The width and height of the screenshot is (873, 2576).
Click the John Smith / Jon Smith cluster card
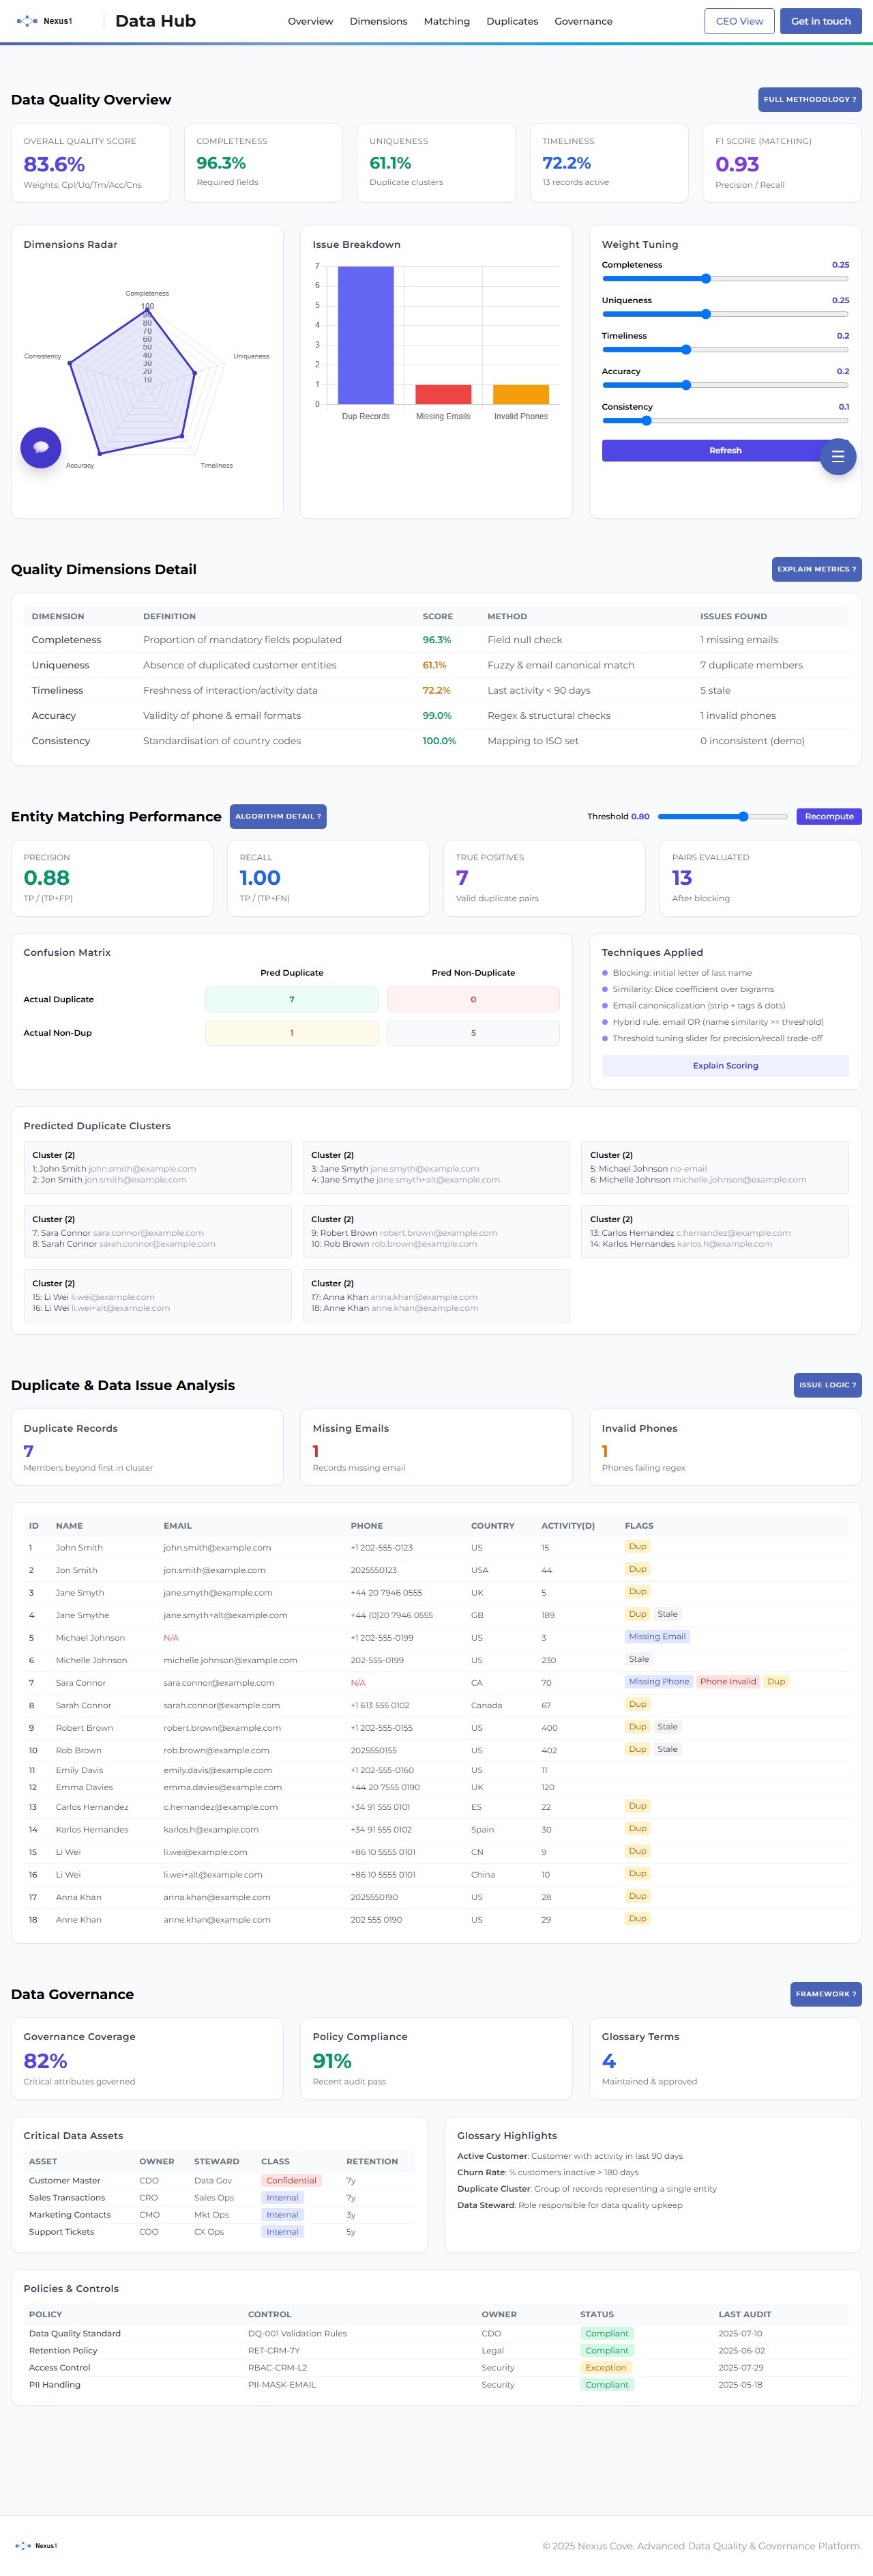point(157,1168)
